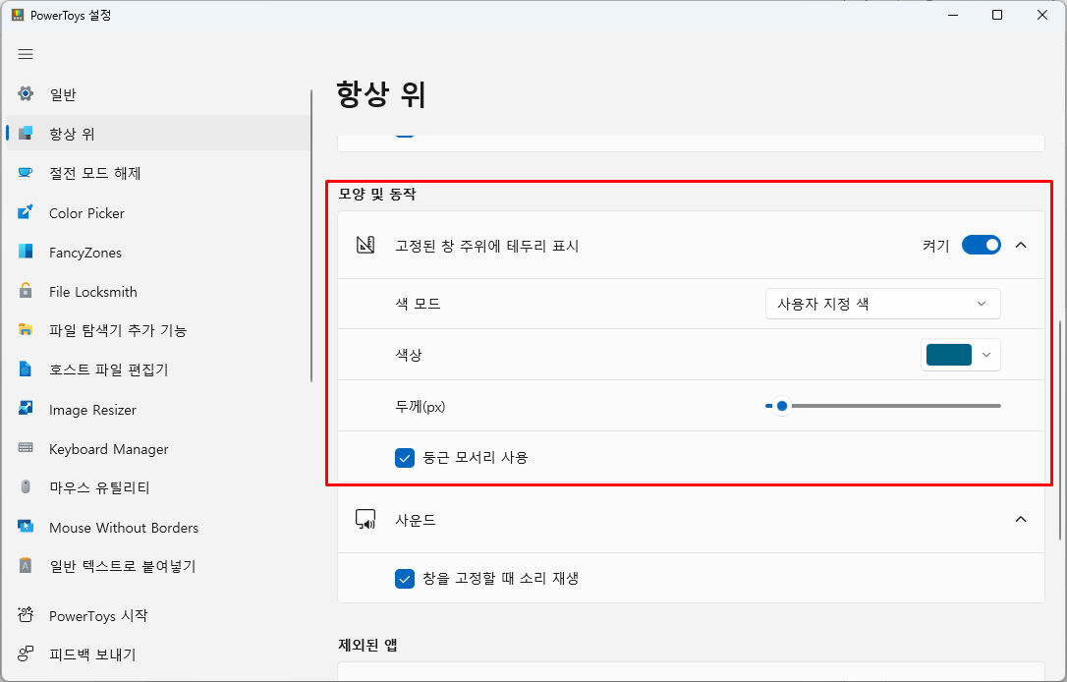Uncheck 둥근 모서리 사용 checkbox
Image resolution: width=1067 pixels, height=682 pixels.
404,457
